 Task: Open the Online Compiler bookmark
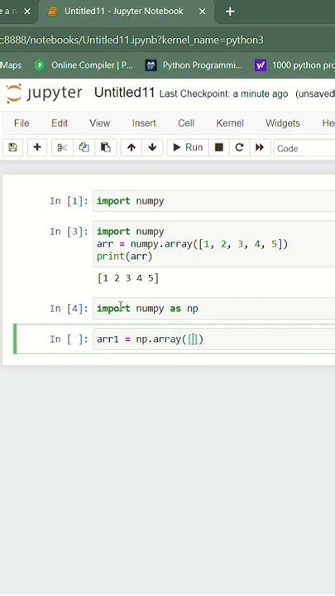pos(84,65)
